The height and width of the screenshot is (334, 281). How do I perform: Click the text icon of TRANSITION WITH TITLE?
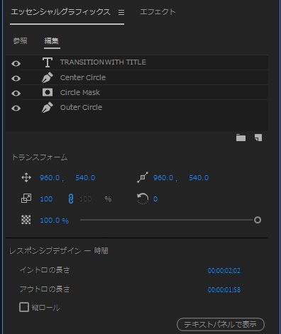coord(48,62)
